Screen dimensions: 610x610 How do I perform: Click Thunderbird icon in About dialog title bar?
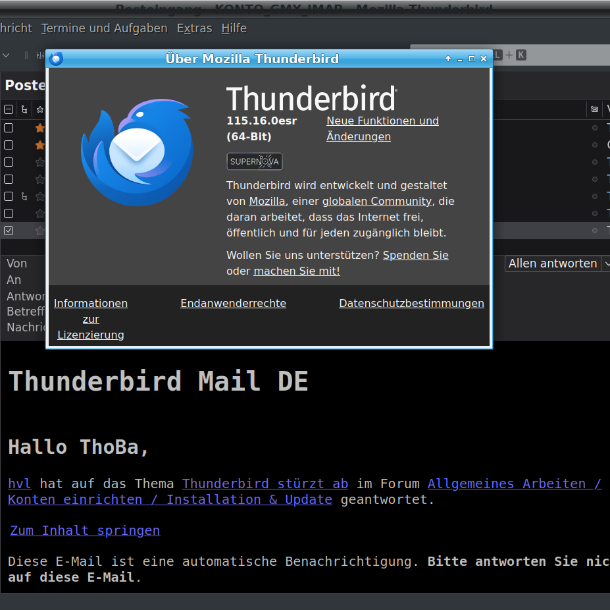point(56,59)
